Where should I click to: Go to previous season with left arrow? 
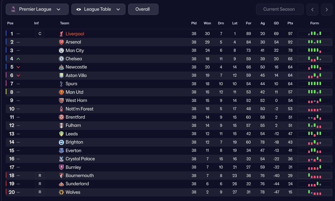312,9
